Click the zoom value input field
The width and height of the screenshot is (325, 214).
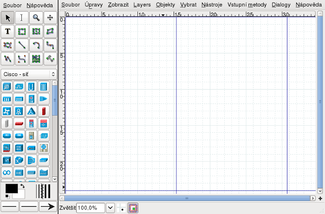pos(91,208)
